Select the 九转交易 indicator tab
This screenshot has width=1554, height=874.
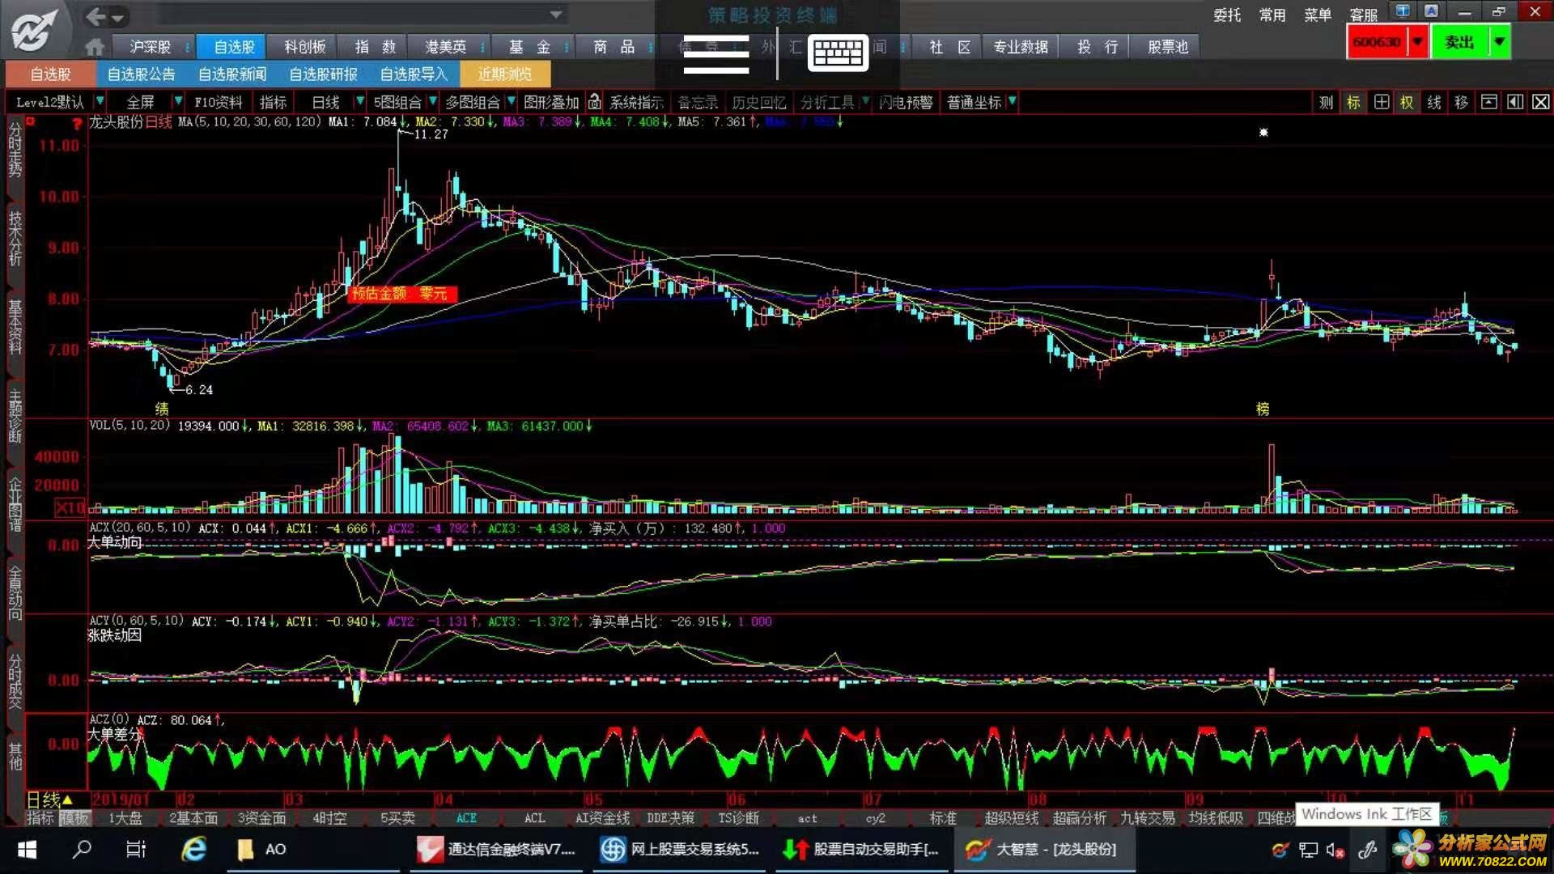pyautogui.click(x=1148, y=818)
